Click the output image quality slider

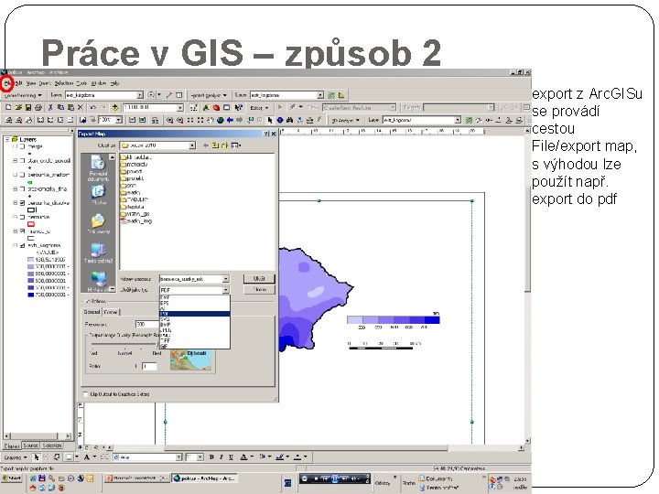(124, 344)
